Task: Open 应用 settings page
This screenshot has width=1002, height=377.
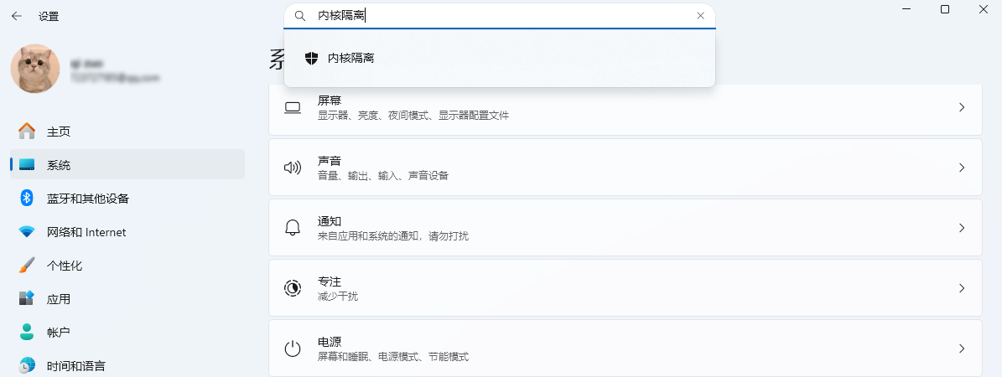Action: (58, 299)
